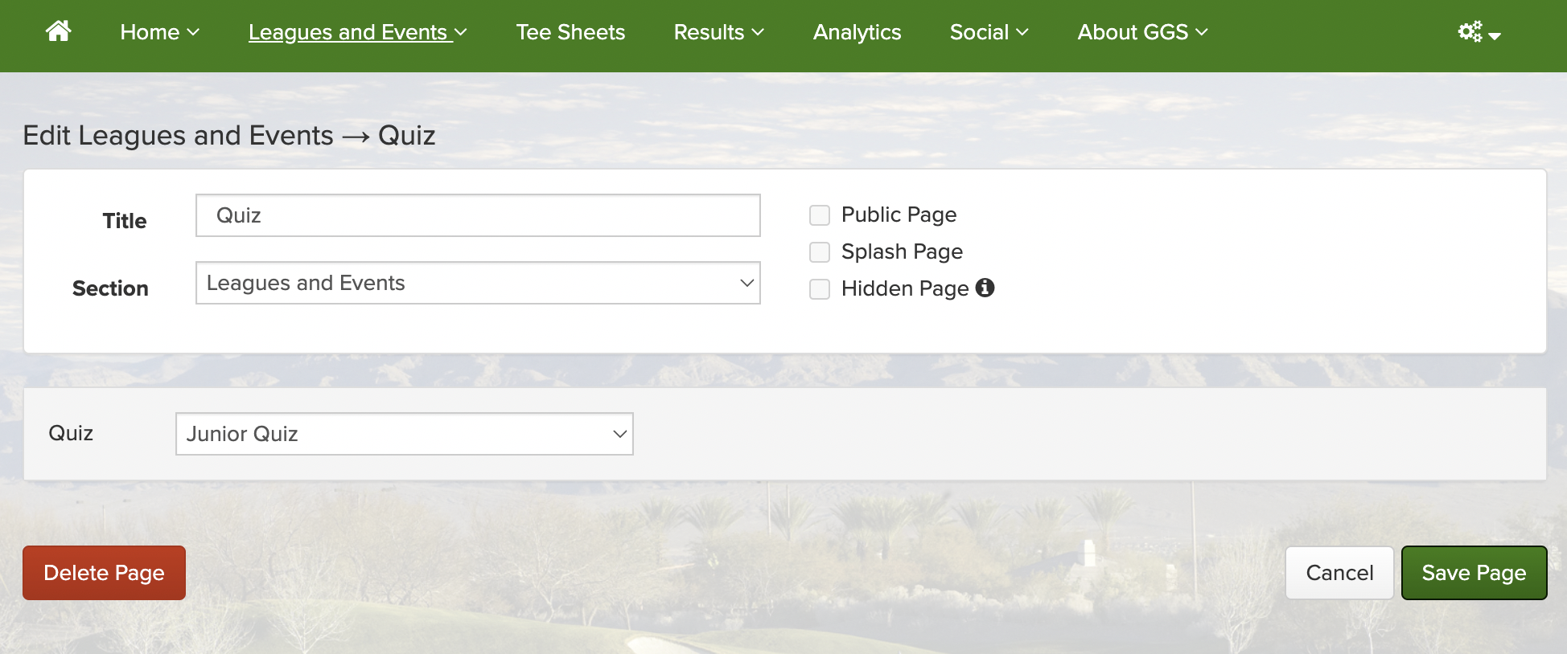Enable the Public Page checkbox
This screenshot has width=1567, height=654.
point(820,215)
